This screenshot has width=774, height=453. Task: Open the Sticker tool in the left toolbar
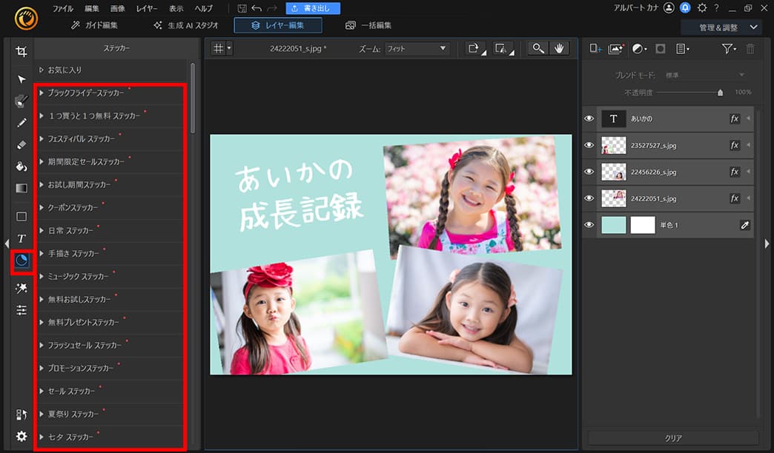click(21, 261)
